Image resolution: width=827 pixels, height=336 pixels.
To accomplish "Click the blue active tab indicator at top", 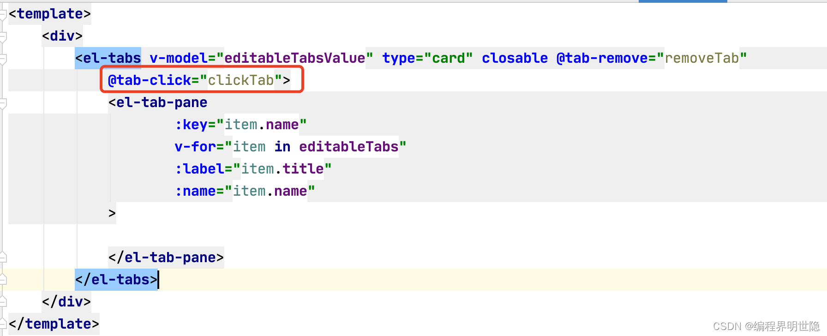I will pyautogui.click(x=683, y=1).
